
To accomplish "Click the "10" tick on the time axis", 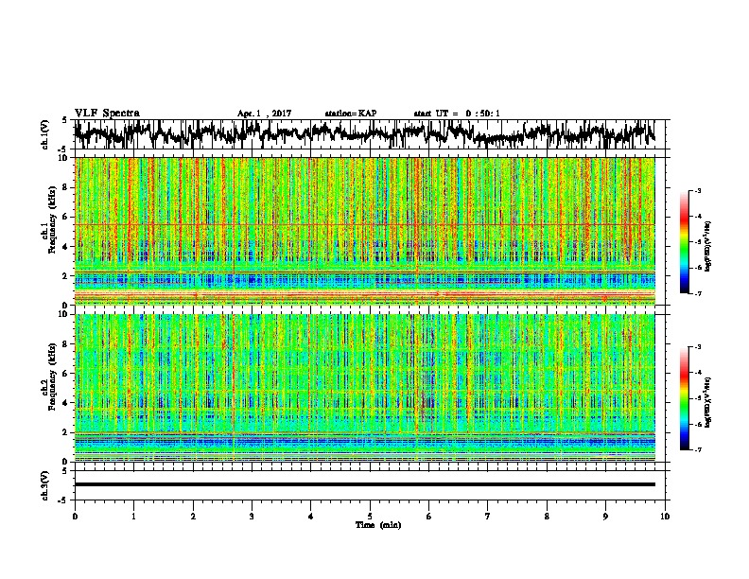I will [x=665, y=517].
